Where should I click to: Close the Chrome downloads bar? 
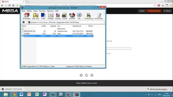click(171, 89)
